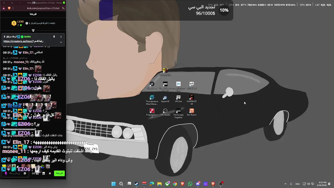The height and width of the screenshot is (188, 334).
Task: Launch SUPERHOT VR desktop icon
Action: (x=192, y=100)
